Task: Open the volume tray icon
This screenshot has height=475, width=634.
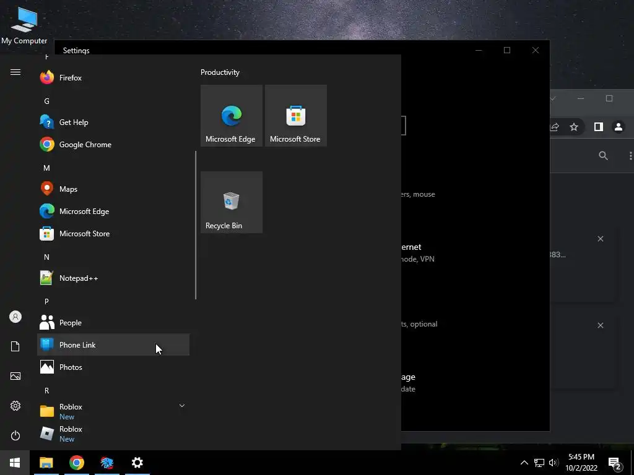Action: [x=554, y=463]
